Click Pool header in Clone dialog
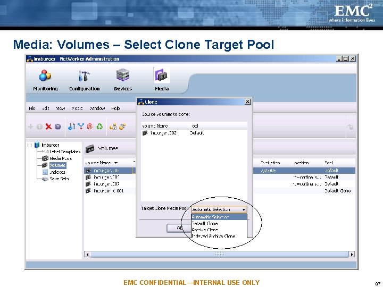Screen dimensions: 383x287 click(219, 126)
